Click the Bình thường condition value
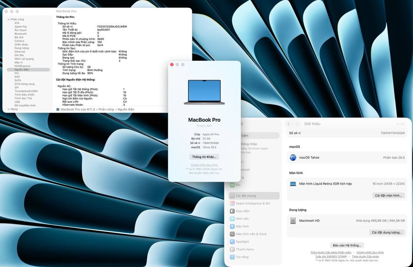The image size is (413, 267). click(x=95, y=70)
